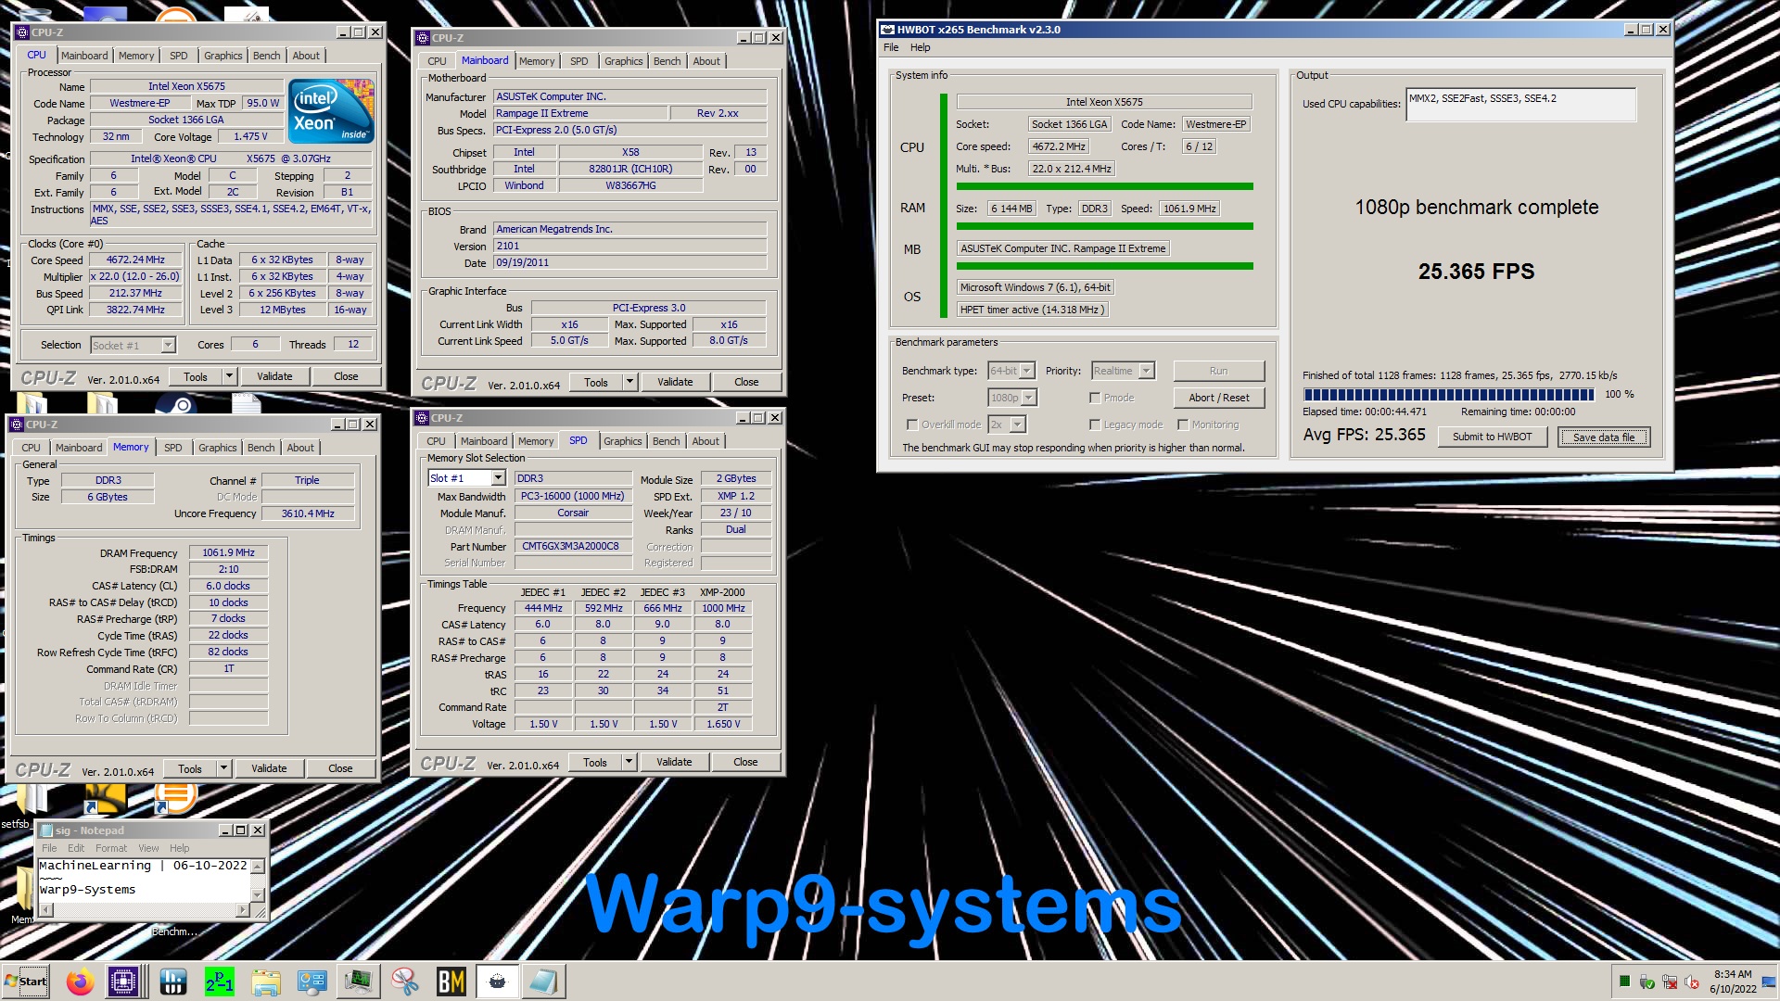Click Close in the CPU-Z SPD window

point(745,762)
